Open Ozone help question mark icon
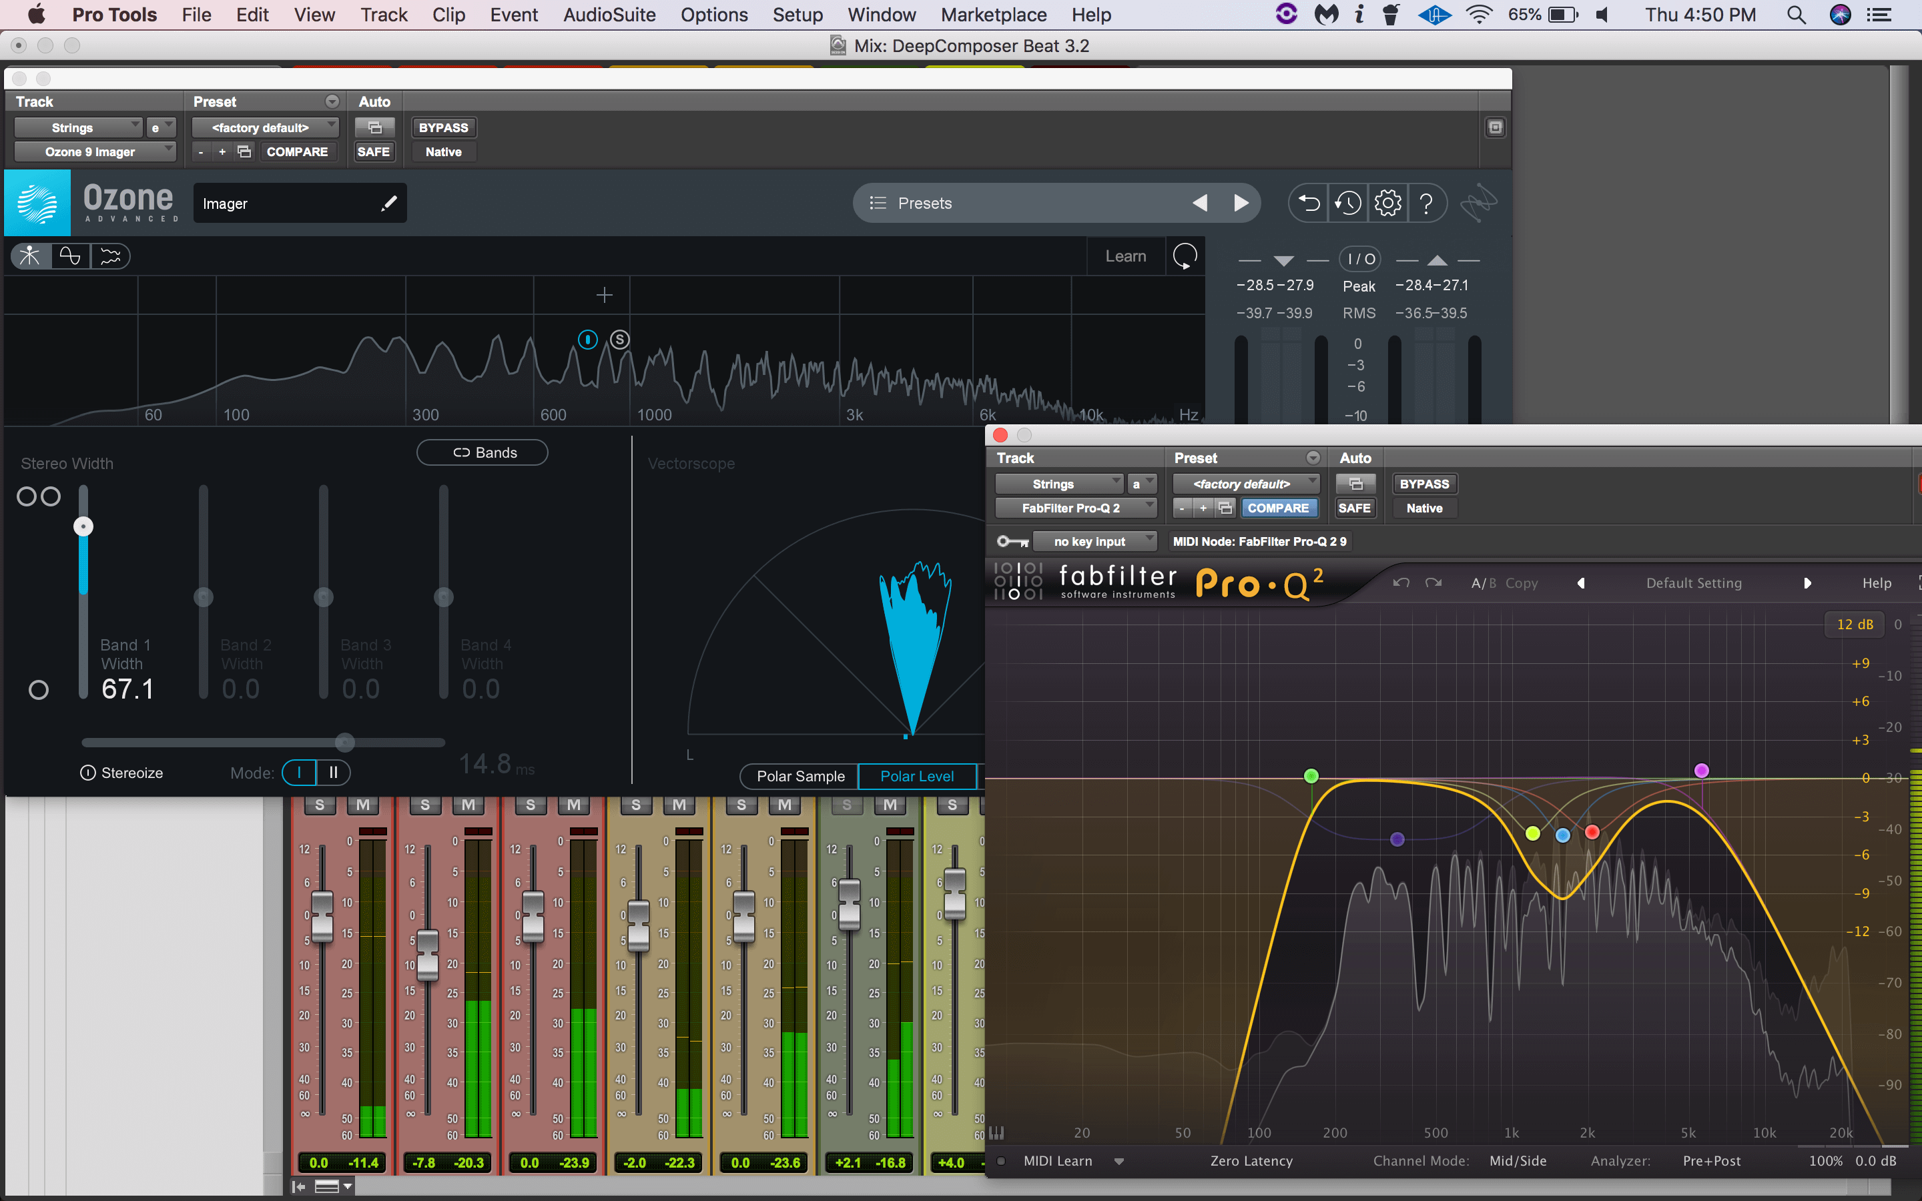 tap(1426, 204)
